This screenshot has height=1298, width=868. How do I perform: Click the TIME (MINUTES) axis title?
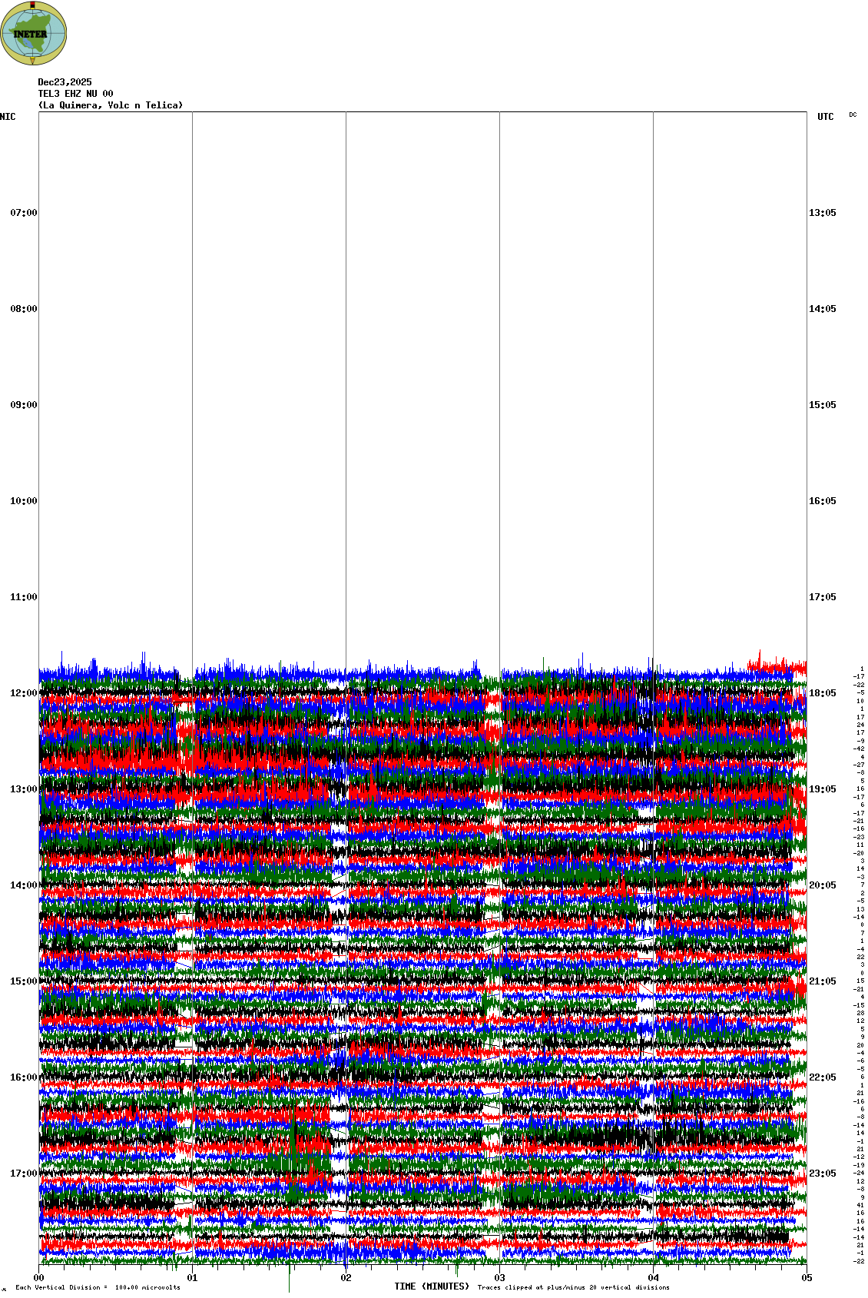coord(431,1286)
